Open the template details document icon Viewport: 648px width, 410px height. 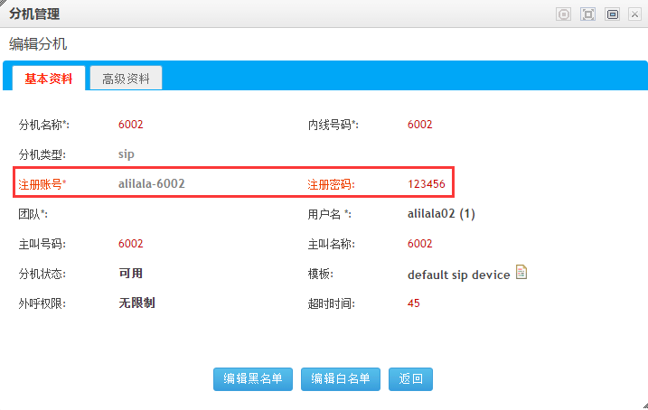(x=521, y=273)
